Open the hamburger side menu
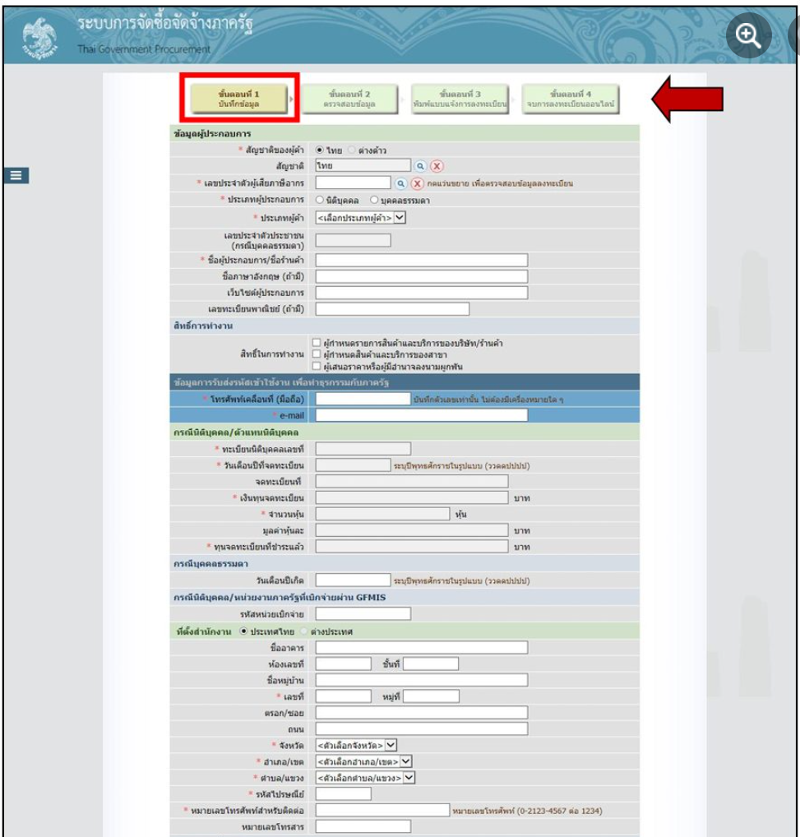 point(16,175)
